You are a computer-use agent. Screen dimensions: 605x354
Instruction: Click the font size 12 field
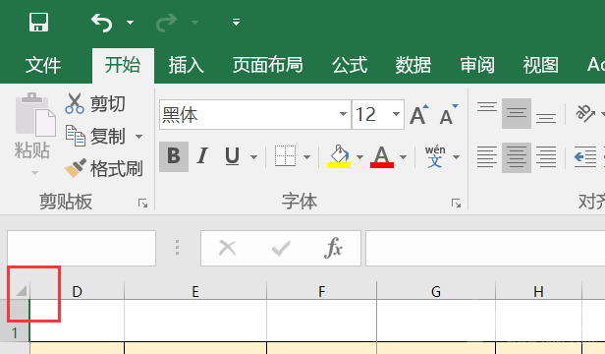[x=371, y=115]
